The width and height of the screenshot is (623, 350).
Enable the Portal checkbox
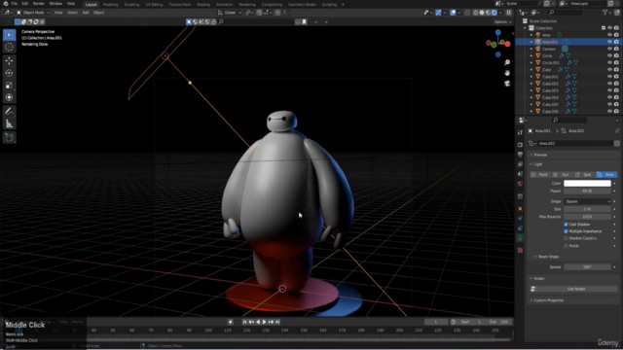[x=566, y=246]
